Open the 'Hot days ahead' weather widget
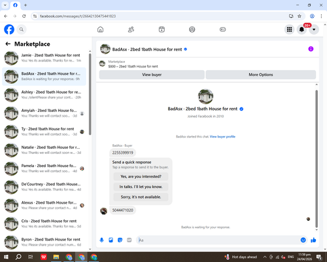The width and height of the screenshot is (327, 262). 241,257
